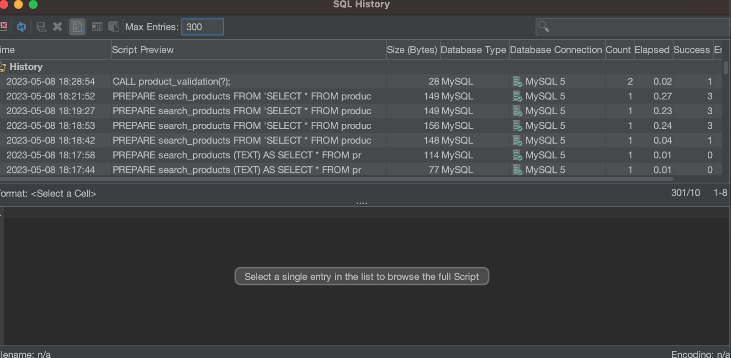
Task: Click the MySQL 5 connection icon in first row
Action: 517,82
